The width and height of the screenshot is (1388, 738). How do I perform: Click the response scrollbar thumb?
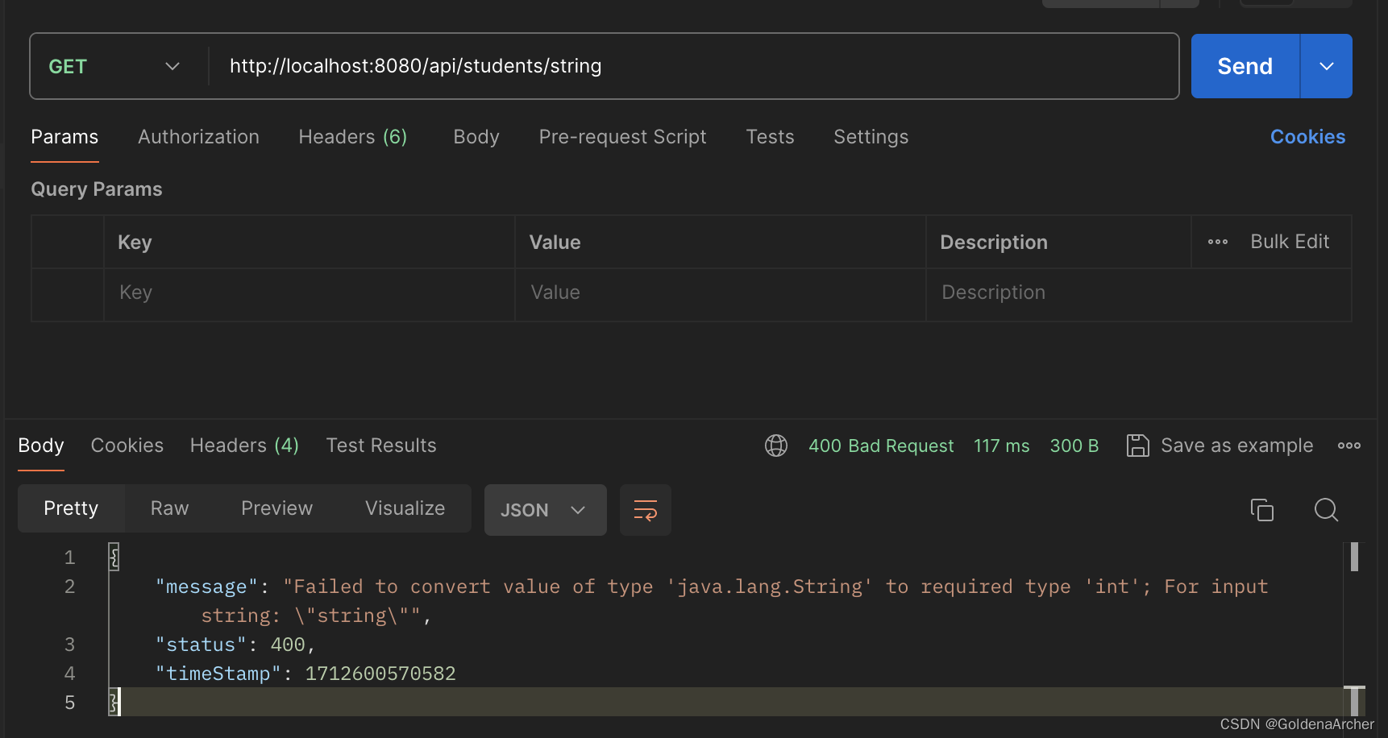(x=1354, y=557)
